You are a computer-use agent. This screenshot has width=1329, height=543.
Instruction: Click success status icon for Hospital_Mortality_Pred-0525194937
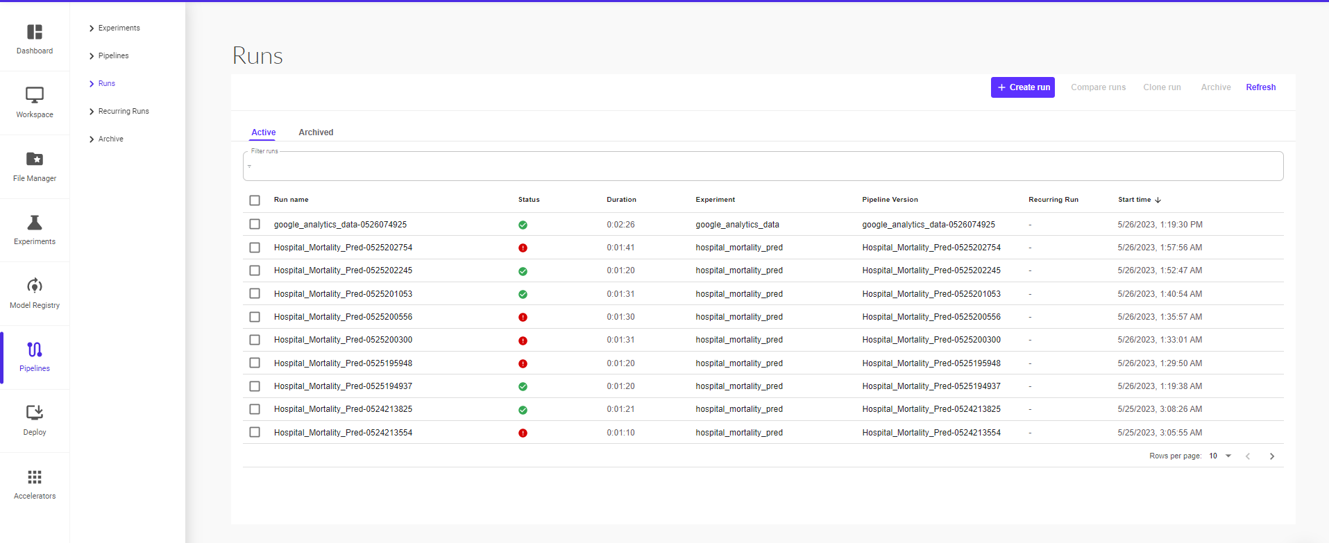523,386
